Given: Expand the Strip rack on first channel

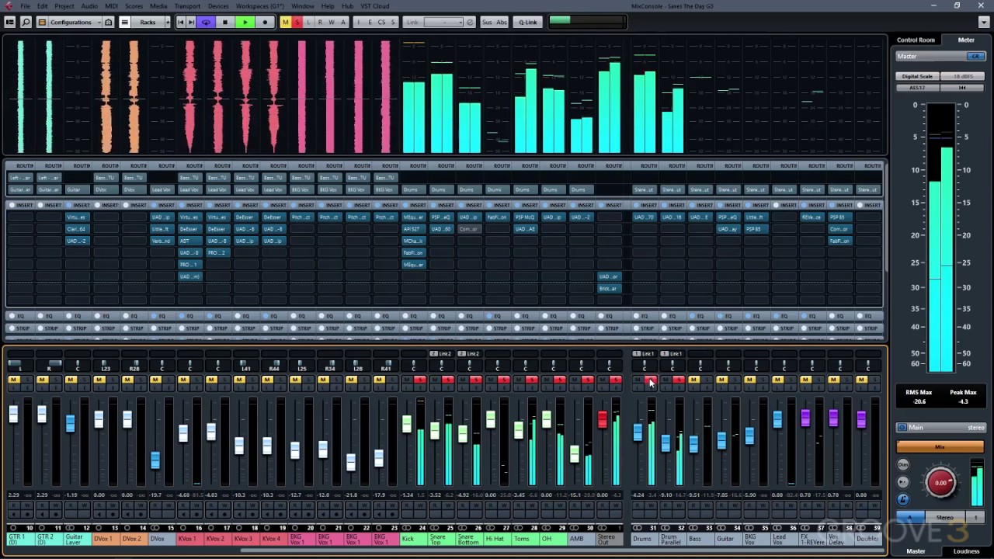Looking at the screenshot, I should point(19,328).
